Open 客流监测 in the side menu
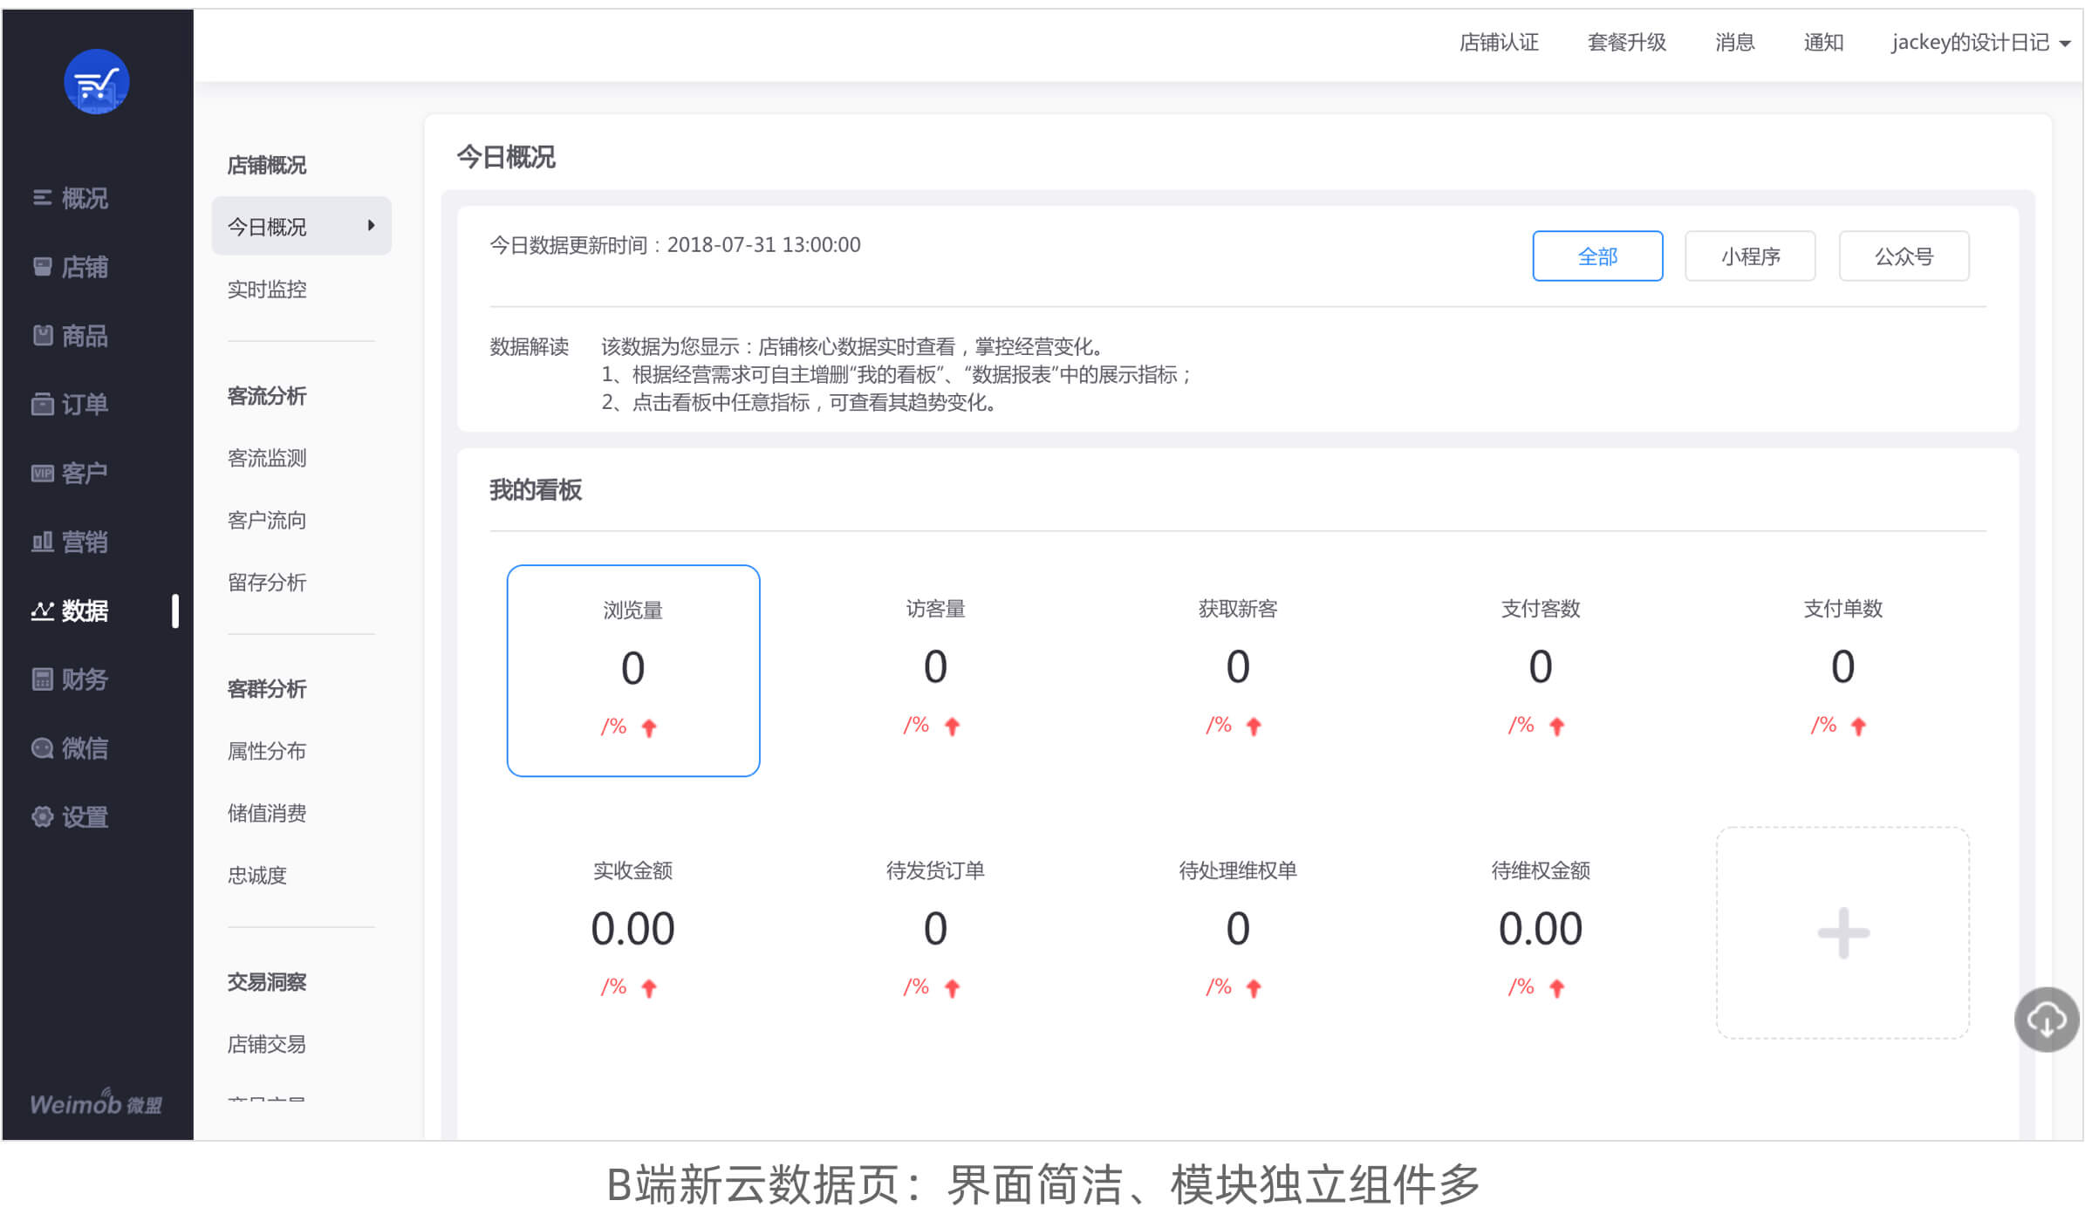The image size is (2085, 1228). coord(267,458)
